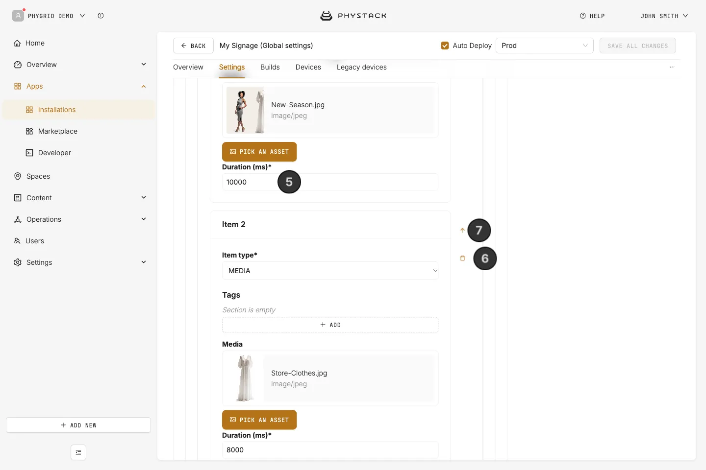Click Pick an Asset below Store-Clothes.jpg
Image resolution: width=706 pixels, height=470 pixels.
coord(259,420)
